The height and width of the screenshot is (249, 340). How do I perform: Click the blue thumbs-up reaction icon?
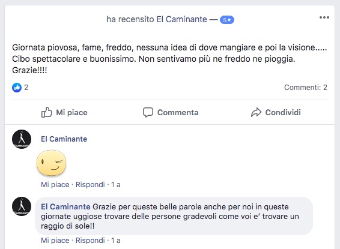point(17,88)
